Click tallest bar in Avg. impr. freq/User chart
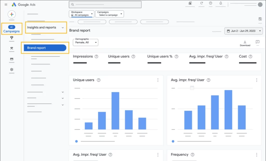 228,110
